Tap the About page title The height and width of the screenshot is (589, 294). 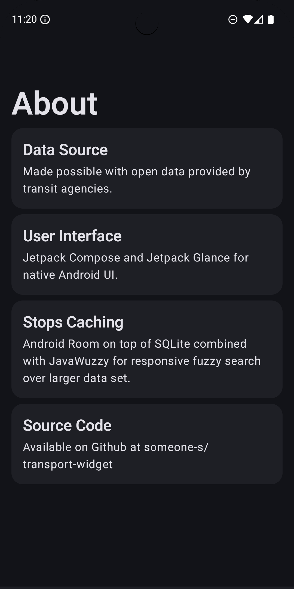coord(54,103)
